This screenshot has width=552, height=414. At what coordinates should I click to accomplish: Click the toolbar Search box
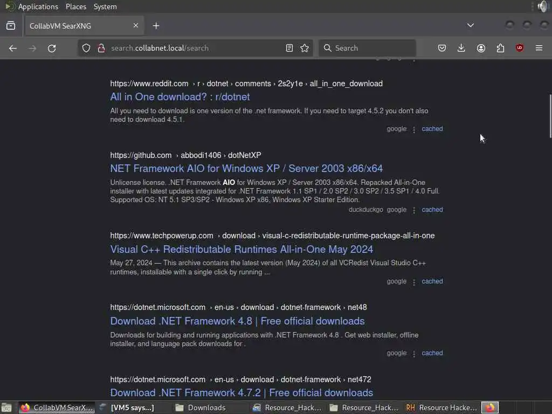367,48
